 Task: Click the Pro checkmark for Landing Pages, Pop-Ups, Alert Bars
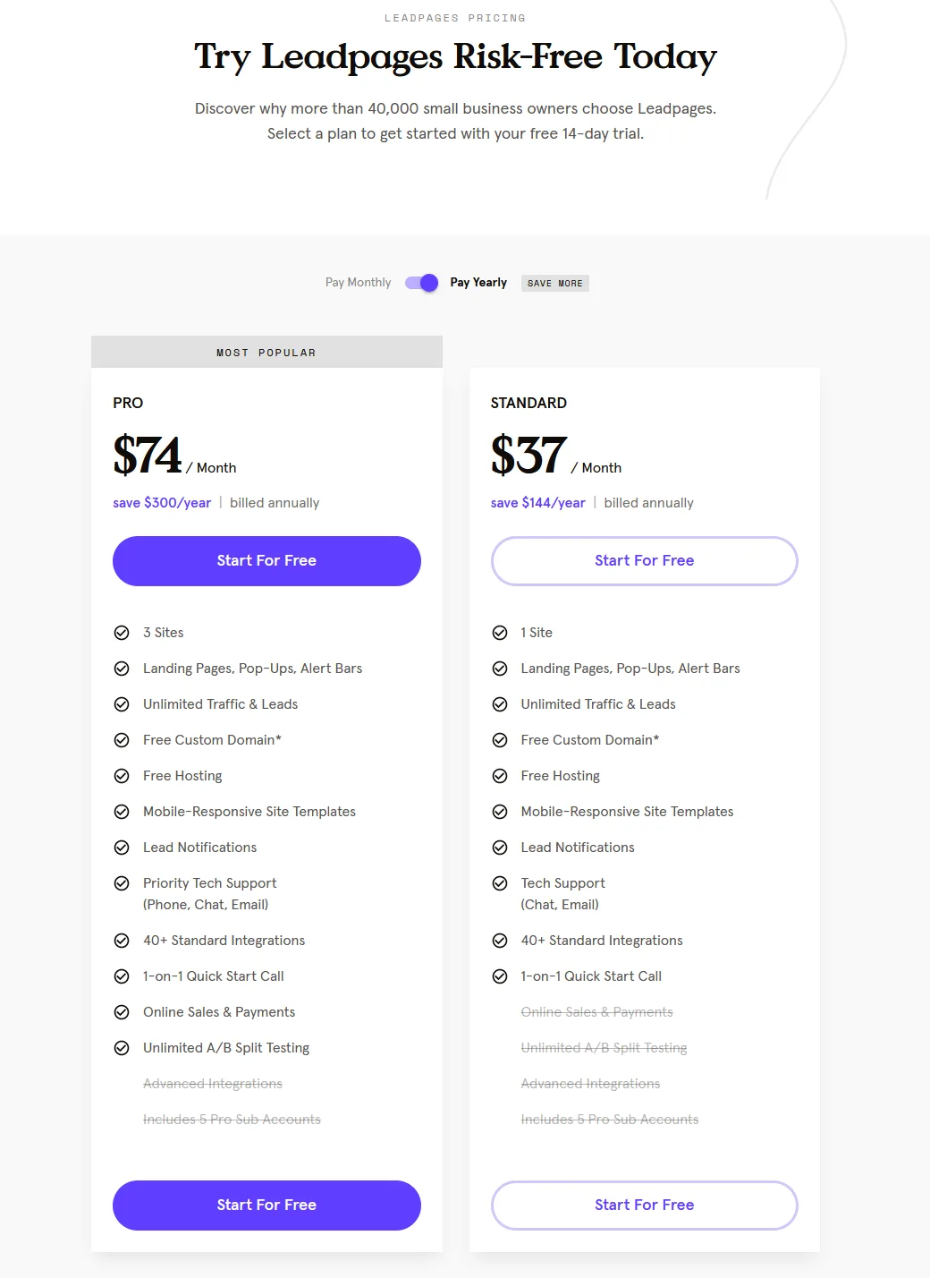[122, 669]
